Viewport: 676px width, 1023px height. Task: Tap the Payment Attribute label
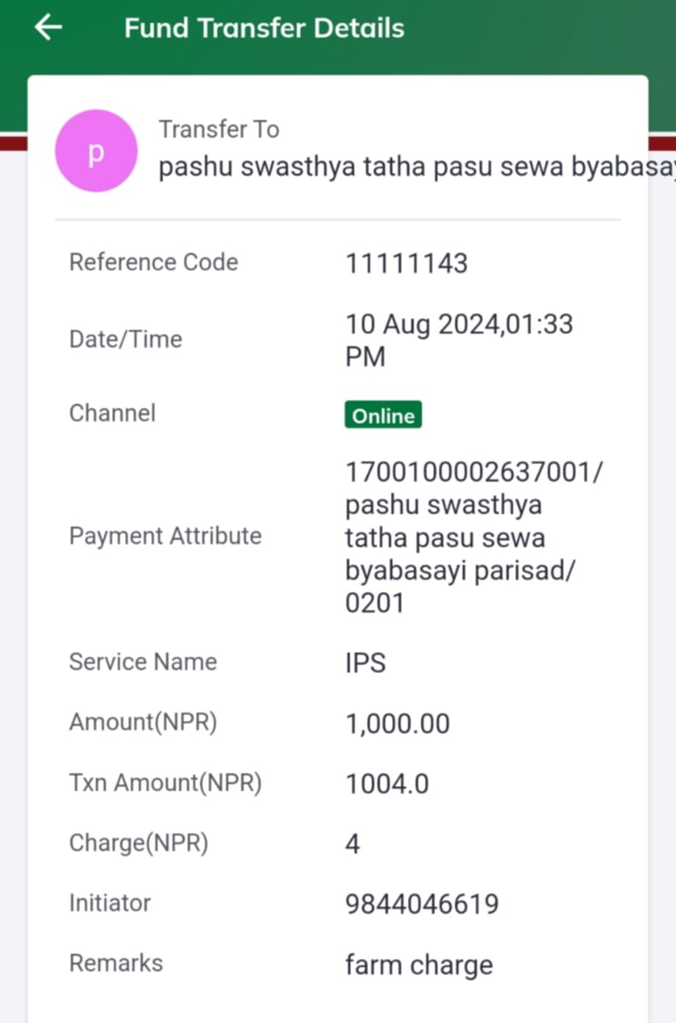[165, 535]
